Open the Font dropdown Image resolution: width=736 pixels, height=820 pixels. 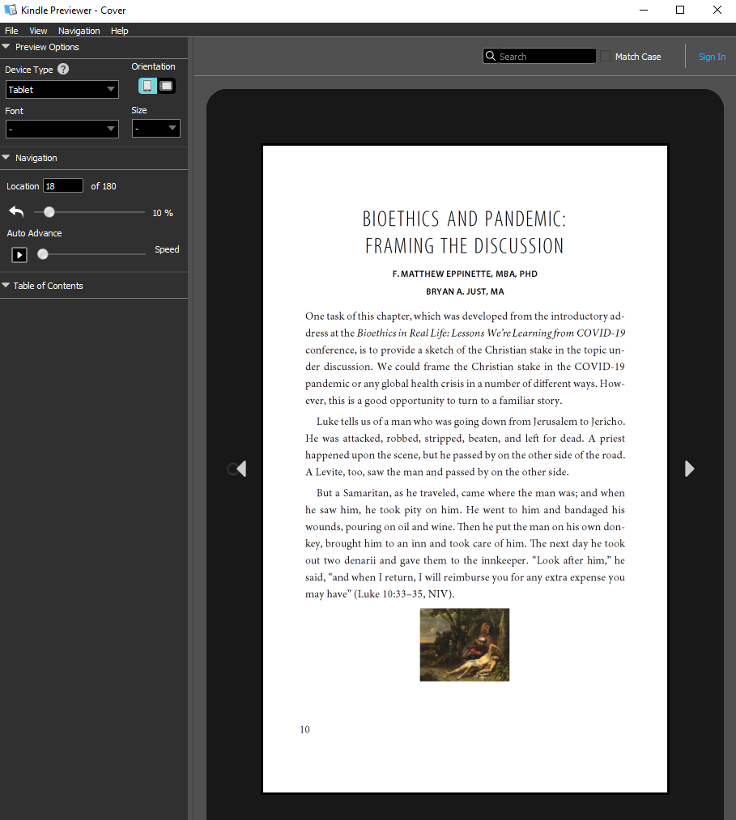[x=62, y=129]
